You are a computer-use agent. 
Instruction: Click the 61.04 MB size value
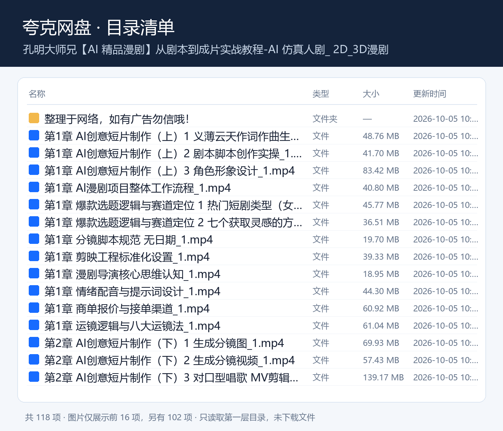point(381,326)
